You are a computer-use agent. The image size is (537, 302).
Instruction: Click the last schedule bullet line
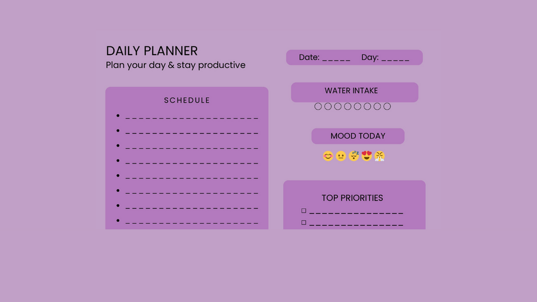192,223
